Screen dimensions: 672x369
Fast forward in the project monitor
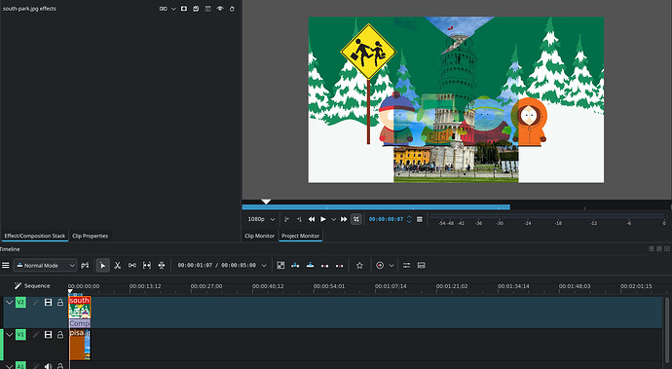[344, 219]
